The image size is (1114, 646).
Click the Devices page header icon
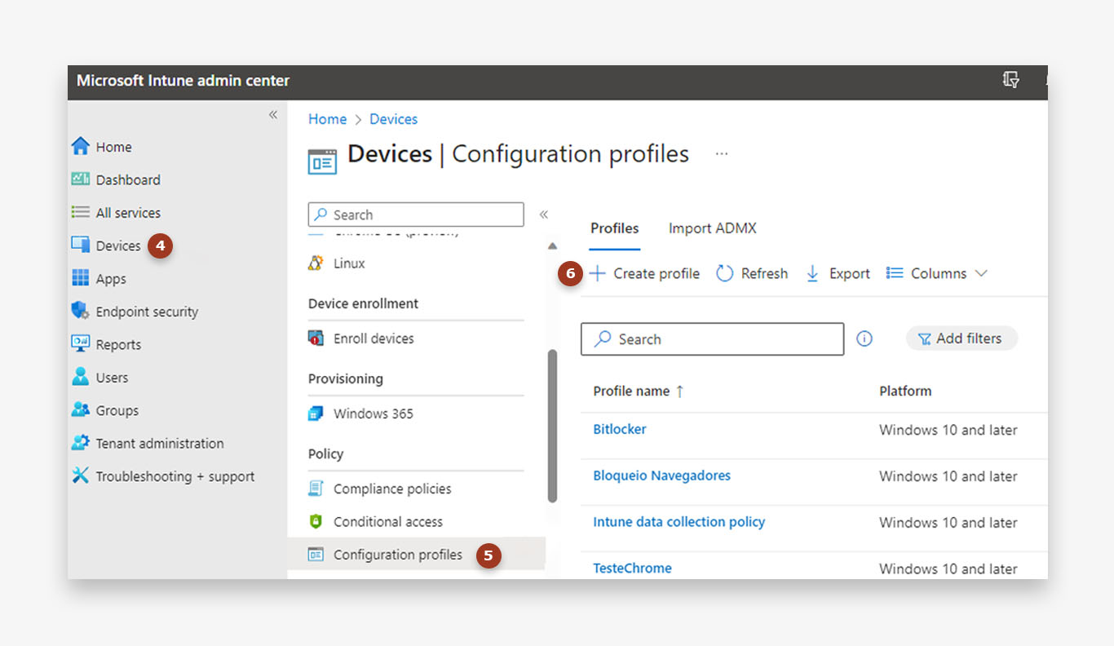pos(322,161)
